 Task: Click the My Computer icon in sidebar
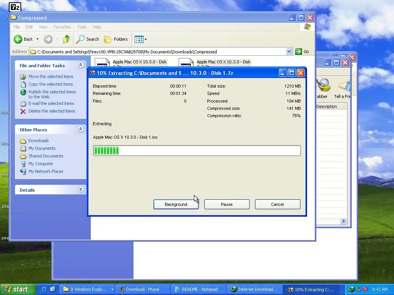[x=23, y=164]
